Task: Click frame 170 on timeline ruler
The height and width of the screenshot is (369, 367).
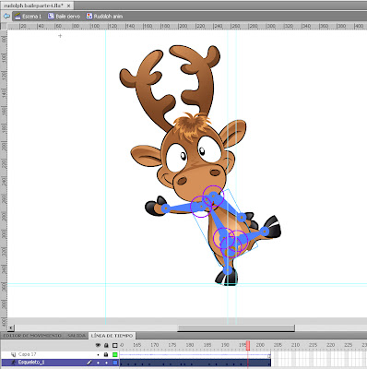Action: pyautogui.click(x=155, y=345)
